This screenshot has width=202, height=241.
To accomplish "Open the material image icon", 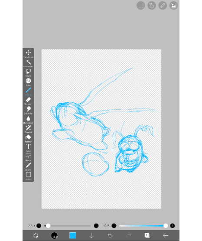I will point(173,6).
